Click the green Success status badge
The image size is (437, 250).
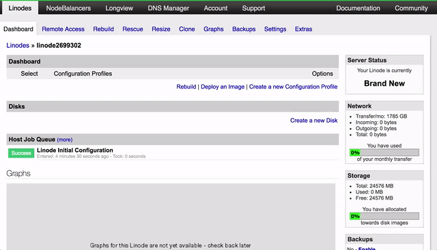pos(21,153)
